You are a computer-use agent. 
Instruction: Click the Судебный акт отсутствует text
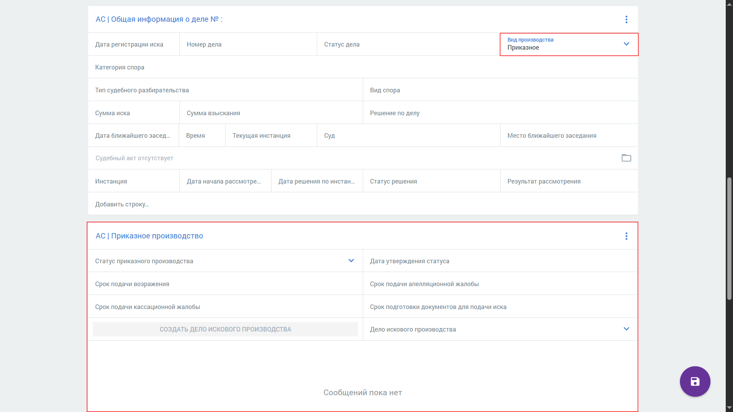pyautogui.click(x=134, y=158)
